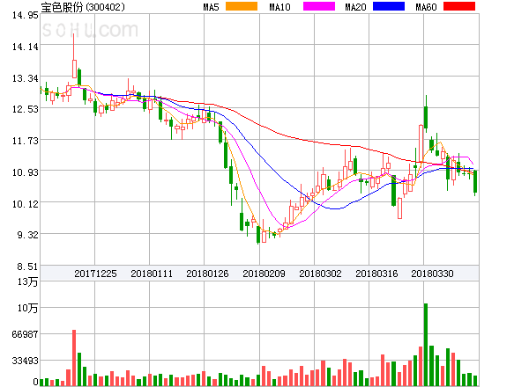
Task: Click the MA60 legend label
Action: tap(426, 7)
